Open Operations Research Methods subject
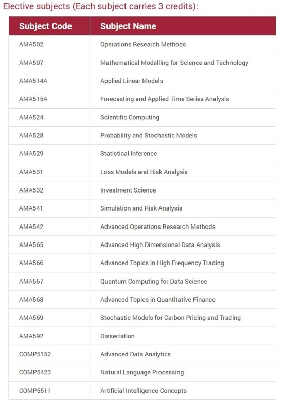Screen dimensions: 285x402 click(x=143, y=44)
